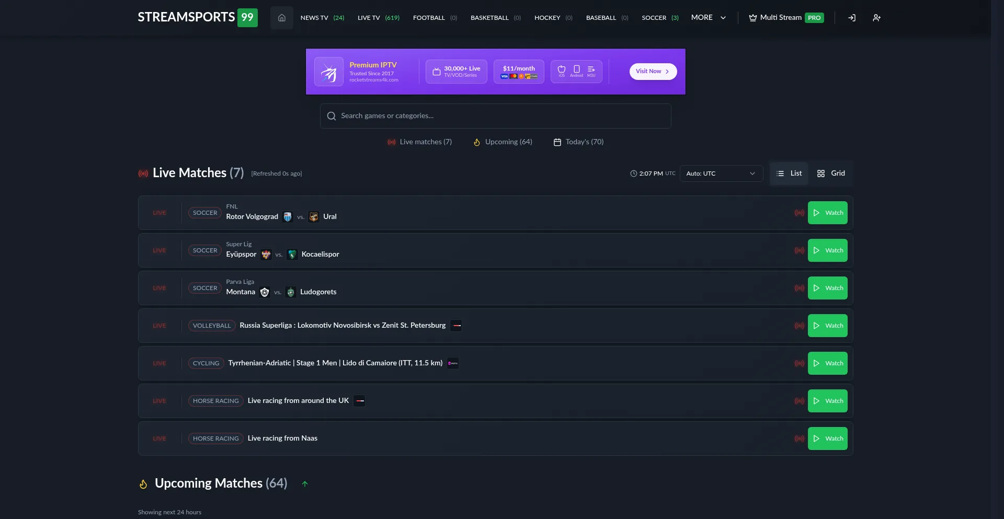Image resolution: width=1004 pixels, height=519 pixels.
Task: Open the Auto: UTC timezone dropdown
Action: click(721, 174)
